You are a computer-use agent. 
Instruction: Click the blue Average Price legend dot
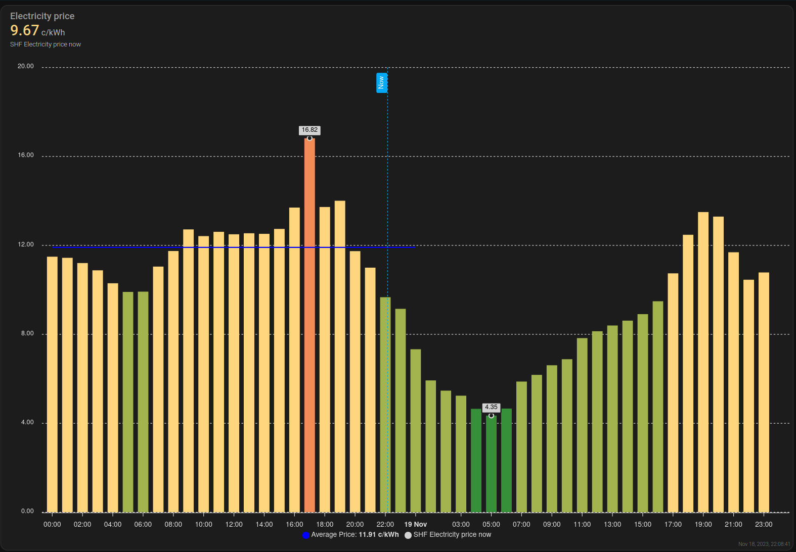[x=305, y=535]
